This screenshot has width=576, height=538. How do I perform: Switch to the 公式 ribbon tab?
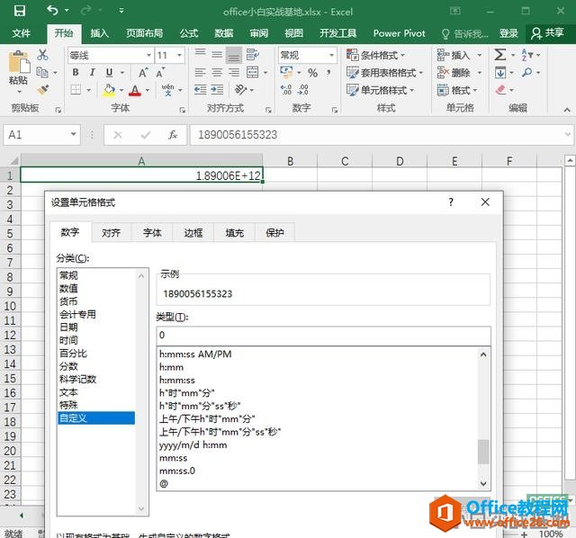189,33
